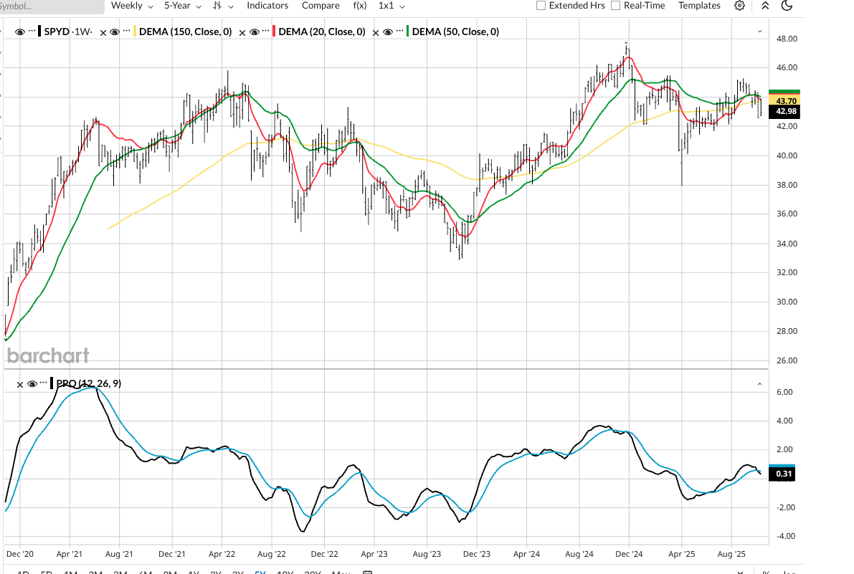Toggle visibility eye for SPYD series
The height and width of the screenshot is (574, 854).
click(20, 32)
